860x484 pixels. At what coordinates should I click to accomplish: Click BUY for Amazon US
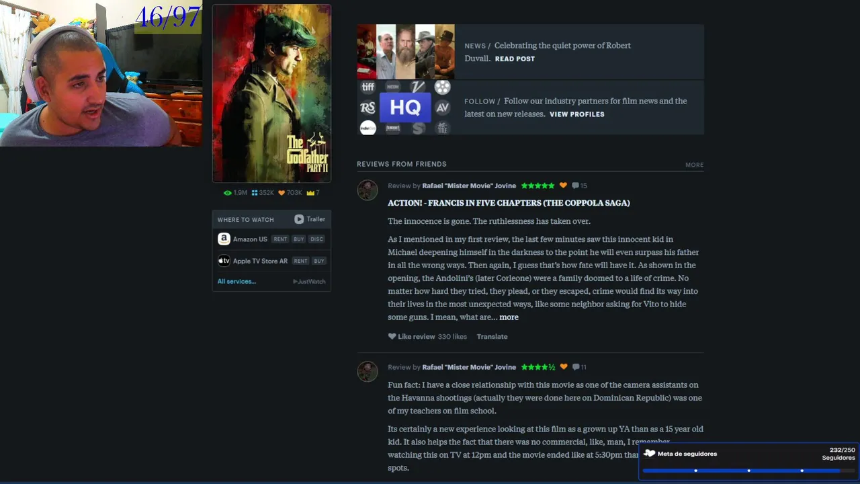299,239
